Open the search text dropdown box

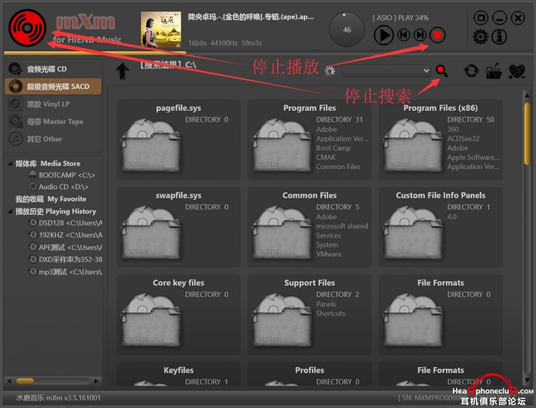point(386,71)
